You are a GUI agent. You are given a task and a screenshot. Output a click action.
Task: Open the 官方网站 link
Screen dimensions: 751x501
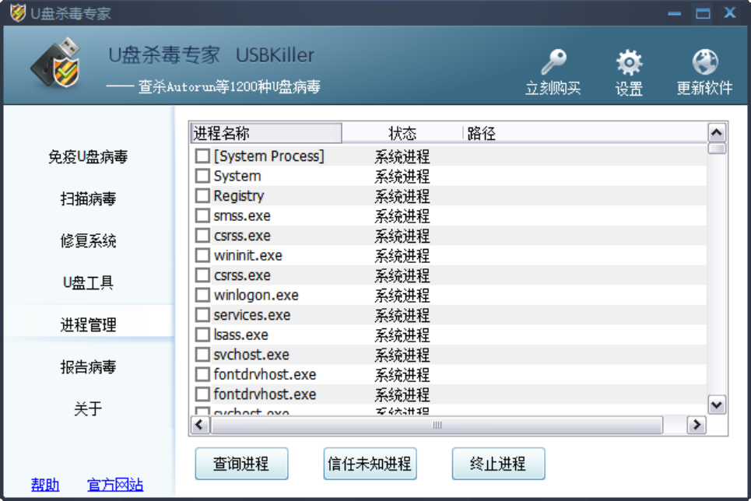click(x=115, y=485)
